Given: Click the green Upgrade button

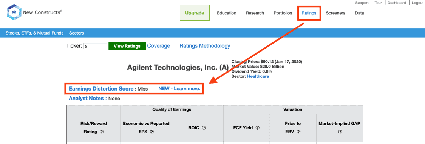Looking at the screenshot, I should [x=195, y=13].
